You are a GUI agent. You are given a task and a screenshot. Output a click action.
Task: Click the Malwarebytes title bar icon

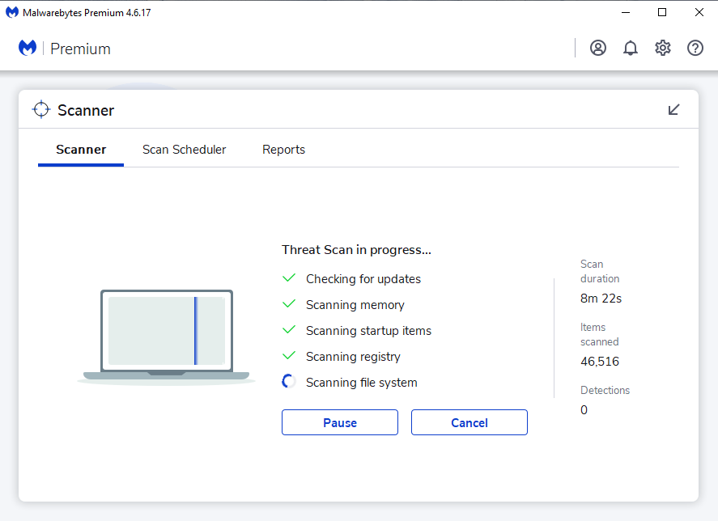(x=12, y=12)
